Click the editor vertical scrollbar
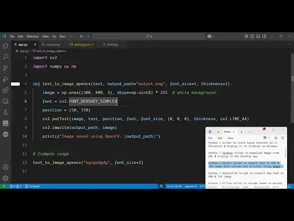 [x=292, y=88]
